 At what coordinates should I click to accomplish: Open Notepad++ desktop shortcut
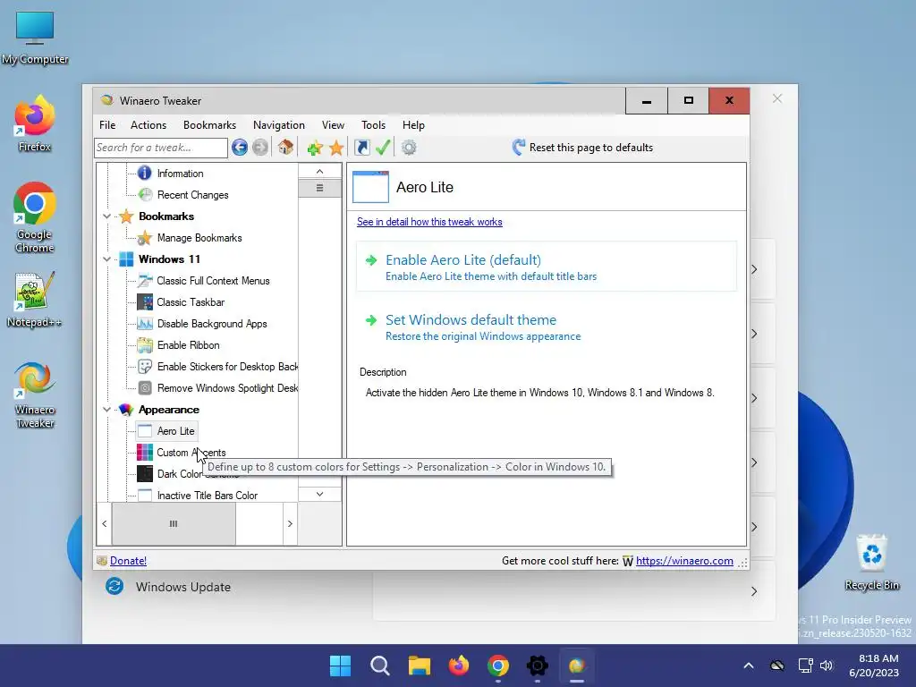35,299
